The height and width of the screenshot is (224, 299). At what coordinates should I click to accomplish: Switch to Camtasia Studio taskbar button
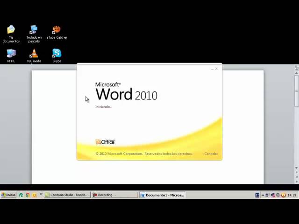tap(67, 195)
